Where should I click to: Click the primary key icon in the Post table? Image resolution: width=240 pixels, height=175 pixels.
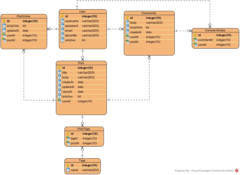click(59, 68)
